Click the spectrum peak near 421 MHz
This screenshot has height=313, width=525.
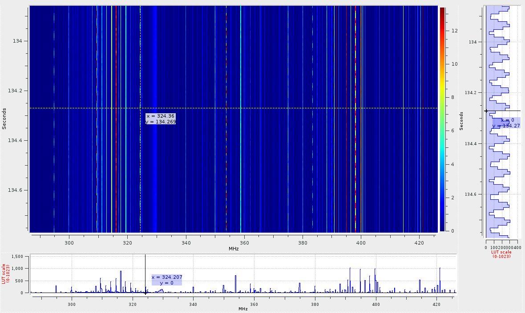[x=440, y=280]
